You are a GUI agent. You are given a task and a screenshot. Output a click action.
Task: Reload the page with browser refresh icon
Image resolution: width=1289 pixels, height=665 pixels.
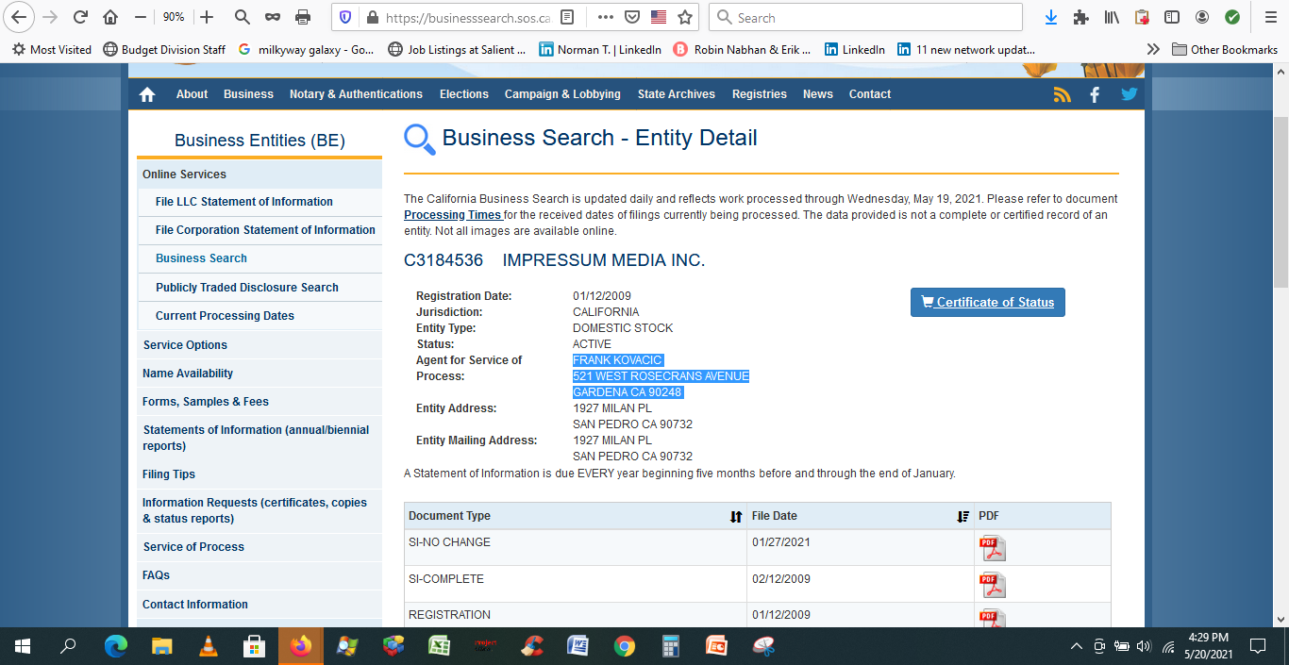tap(80, 17)
